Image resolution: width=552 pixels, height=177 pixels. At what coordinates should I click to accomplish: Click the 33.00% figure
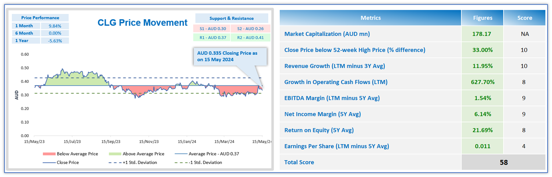coord(482,50)
